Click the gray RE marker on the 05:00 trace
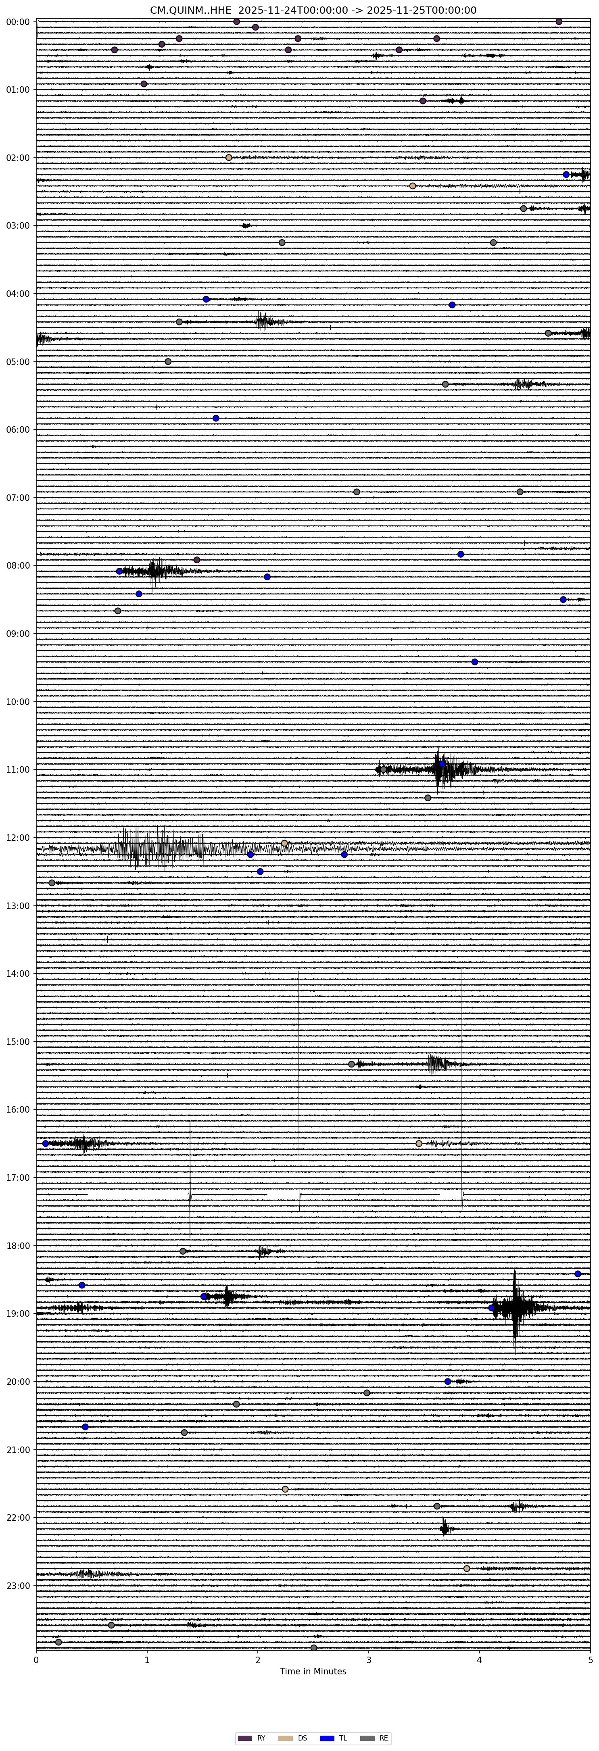The image size is (599, 1751). coord(168,362)
